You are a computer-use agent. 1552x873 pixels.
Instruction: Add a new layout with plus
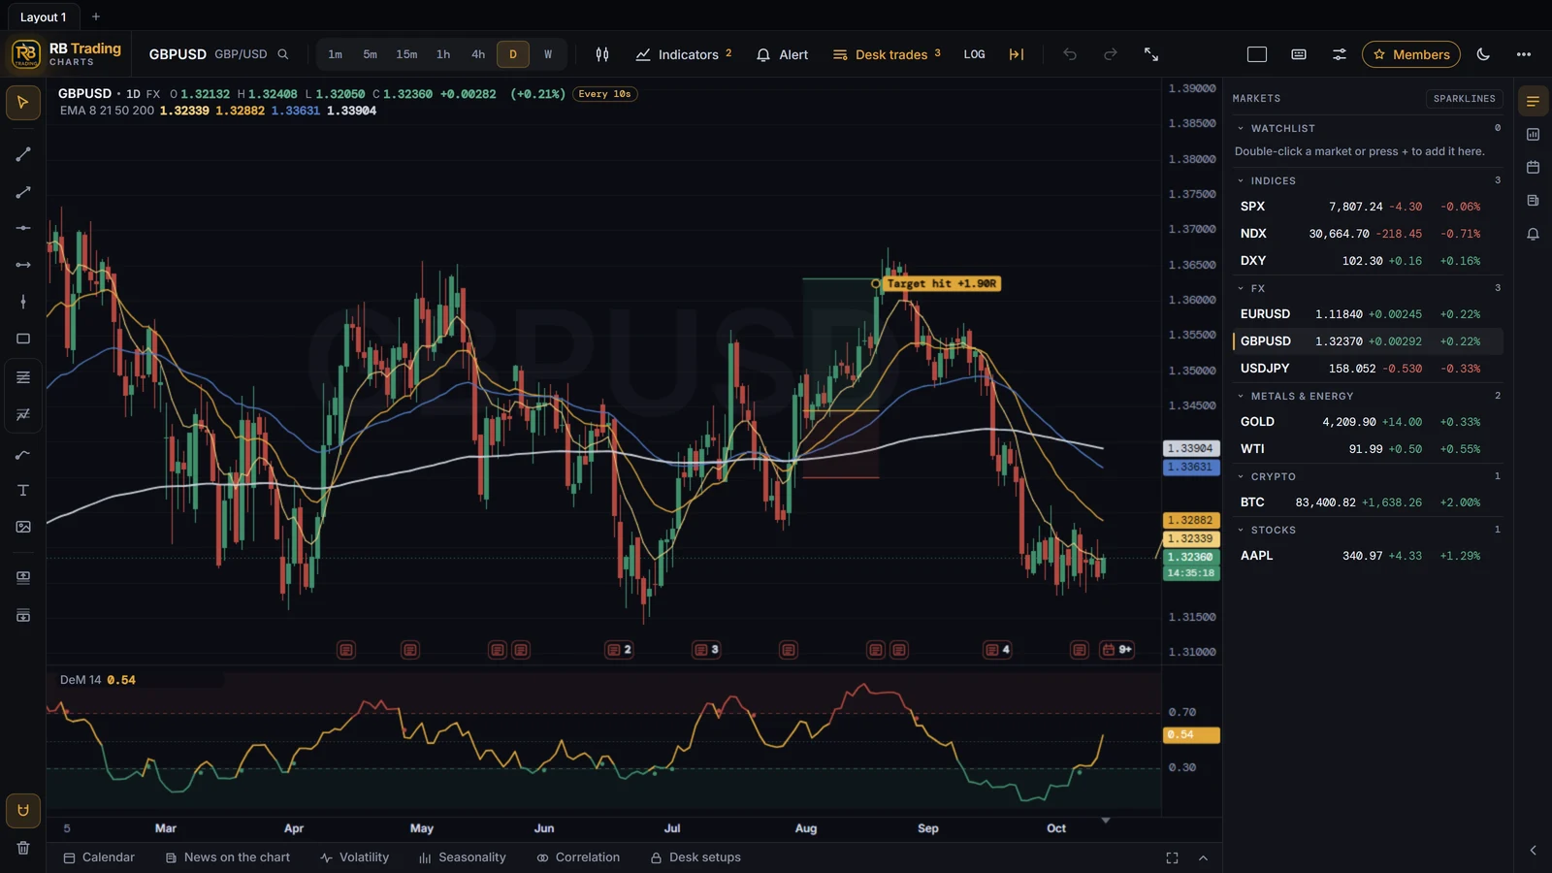click(96, 16)
